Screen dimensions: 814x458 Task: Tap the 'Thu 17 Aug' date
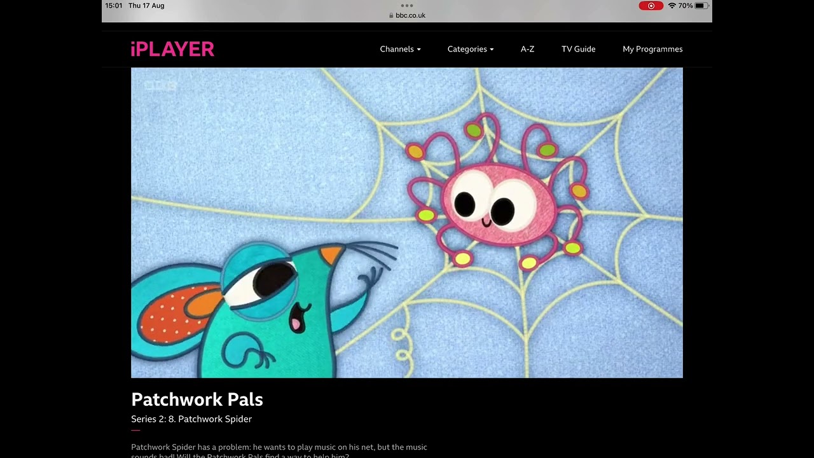coord(146,6)
